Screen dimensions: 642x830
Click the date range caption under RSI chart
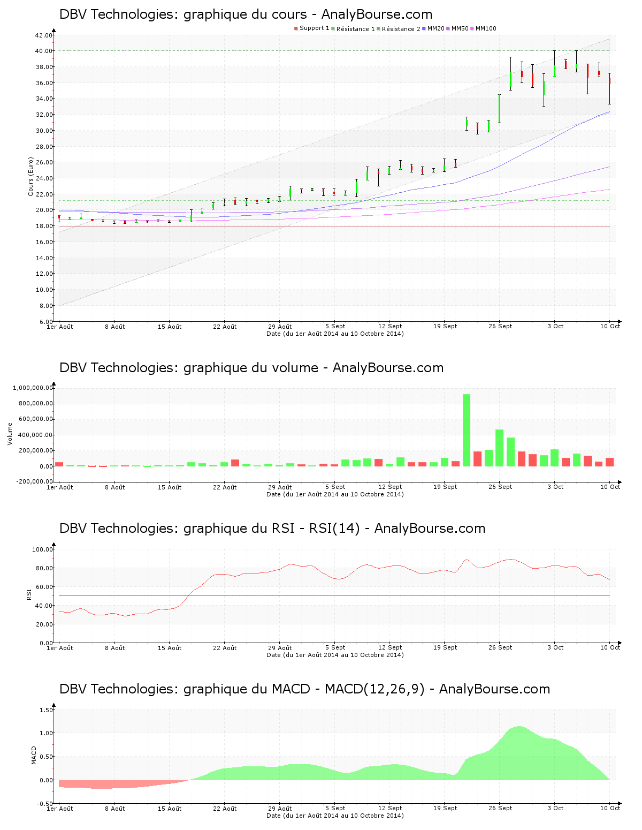pyautogui.click(x=335, y=655)
